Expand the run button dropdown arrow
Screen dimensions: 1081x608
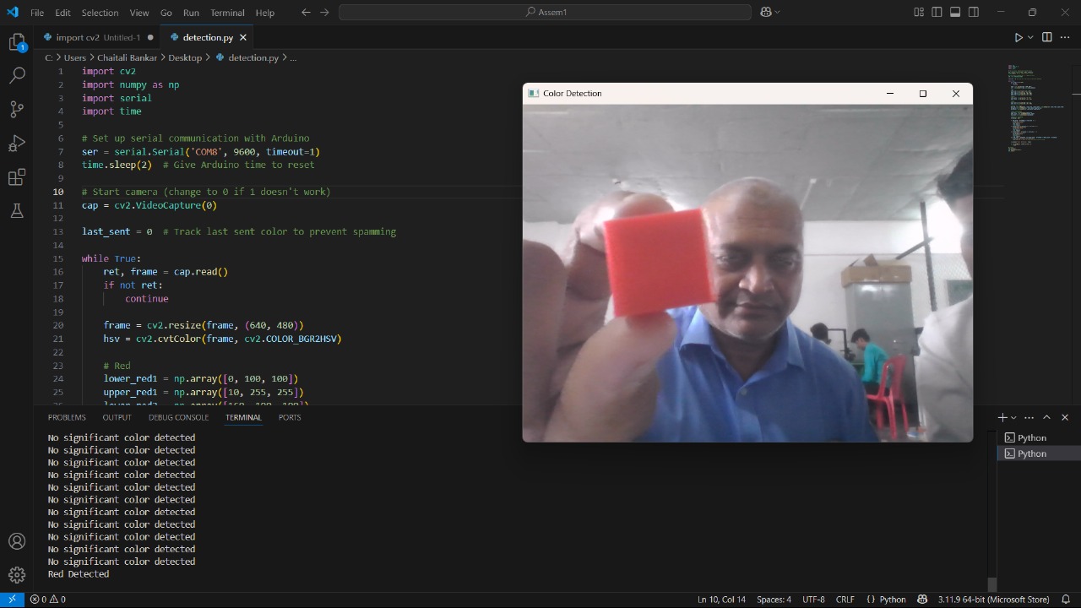[x=1030, y=37]
